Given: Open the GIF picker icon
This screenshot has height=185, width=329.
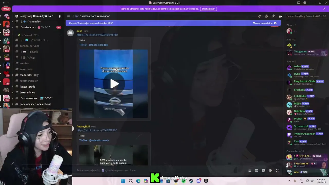Looking at the screenshot, I should (257, 170).
